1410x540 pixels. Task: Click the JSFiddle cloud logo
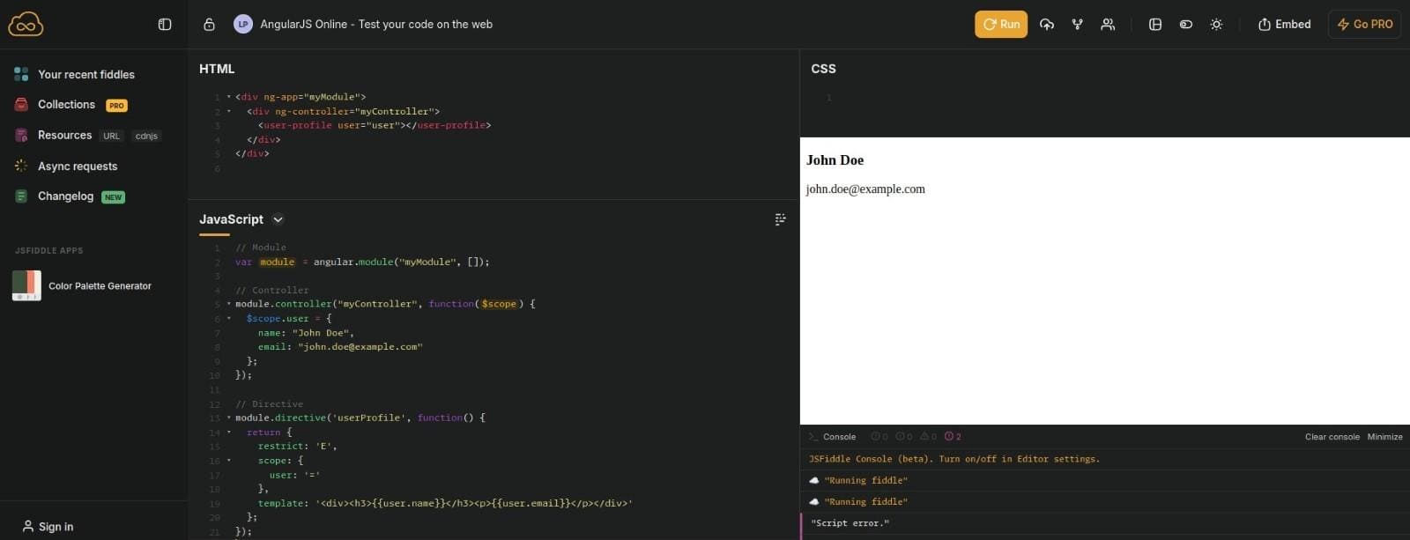coord(26,24)
